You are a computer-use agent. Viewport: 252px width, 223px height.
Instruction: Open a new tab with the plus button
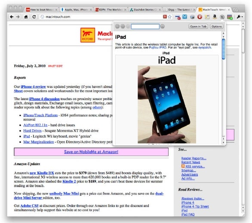pos(235,10)
